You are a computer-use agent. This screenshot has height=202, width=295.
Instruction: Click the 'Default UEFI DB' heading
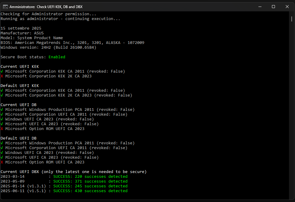(x=19, y=138)
